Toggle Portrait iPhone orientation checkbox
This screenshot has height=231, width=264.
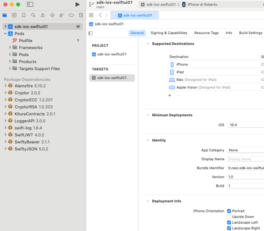(229, 211)
